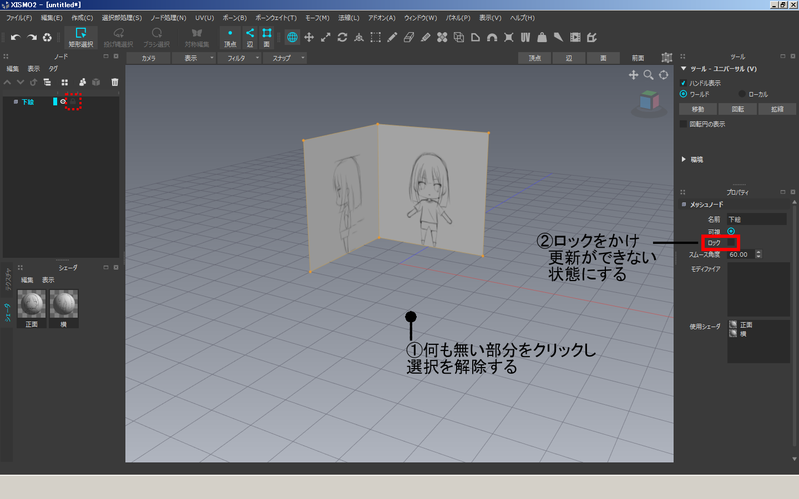Viewport: 799px width, 499px height.
Task: Open the ヘルプ(H) menu
Action: click(523, 18)
